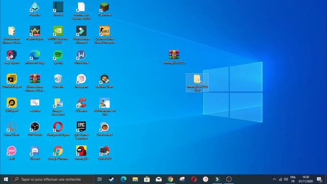The image size is (327, 184).
Task: Open the Corbeille recycle bin
Action: point(58,81)
